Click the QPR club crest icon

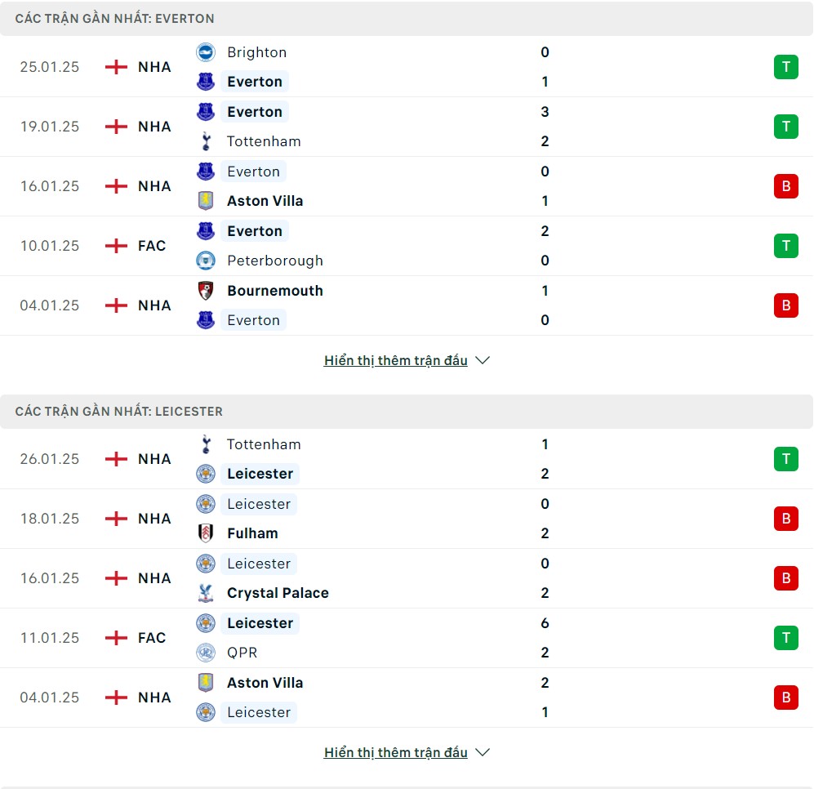click(206, 653)
